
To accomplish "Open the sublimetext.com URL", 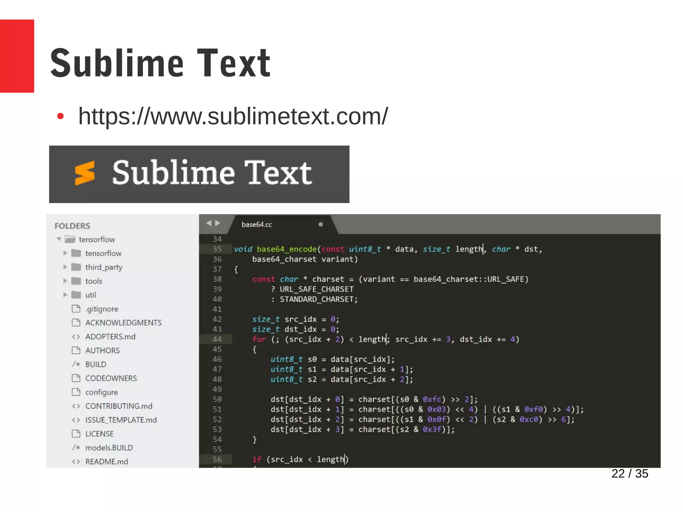I will [233, 116].
